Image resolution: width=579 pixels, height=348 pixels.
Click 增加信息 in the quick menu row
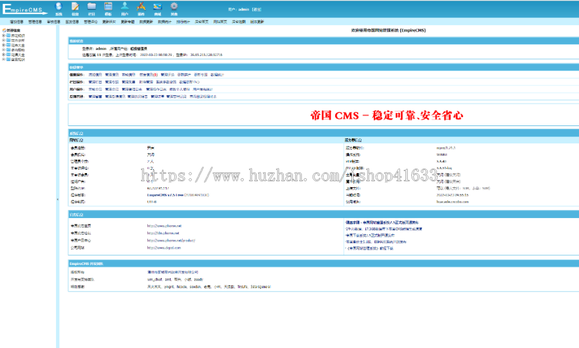coord(95,75)
